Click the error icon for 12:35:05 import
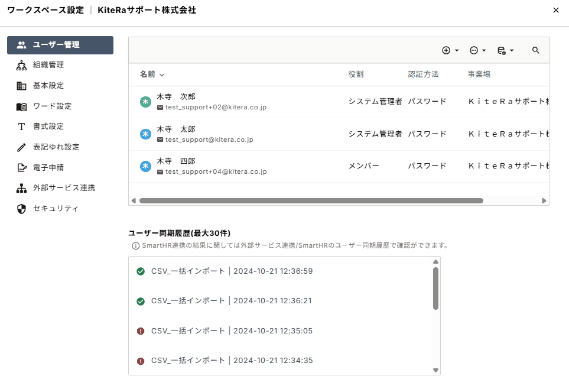 tap(141, 331)
